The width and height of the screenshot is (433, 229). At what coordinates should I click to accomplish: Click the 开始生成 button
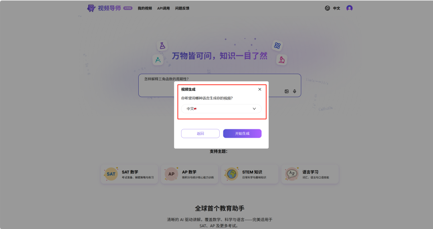point(242,134)
